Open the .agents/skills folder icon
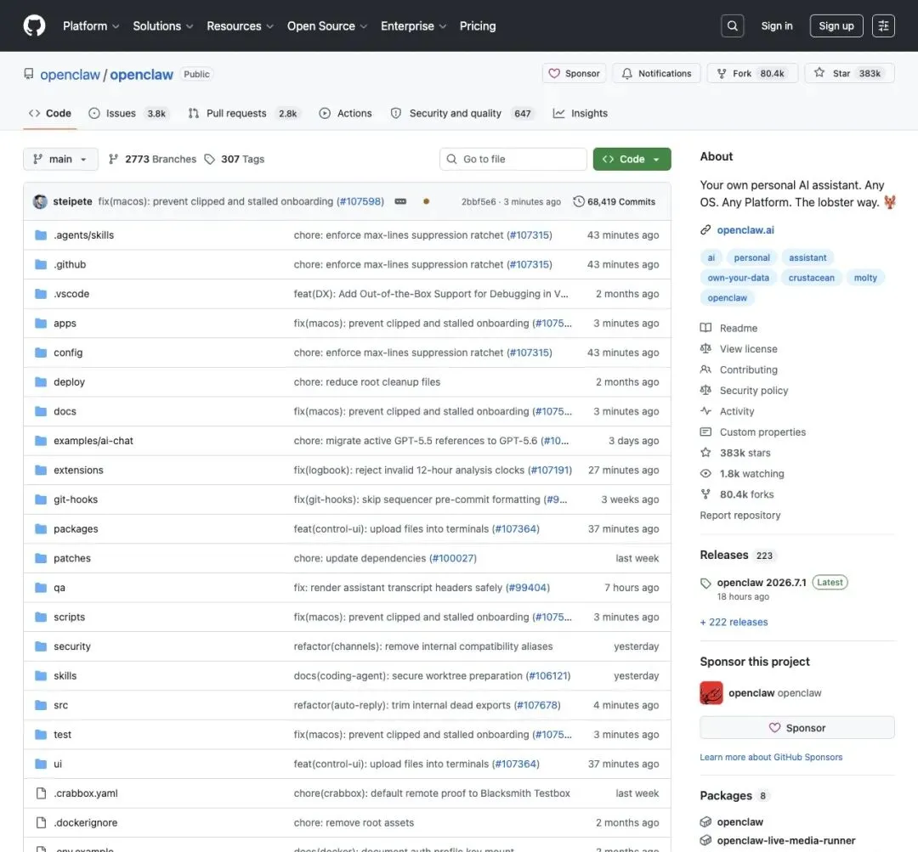918x852 pixels. pyautogui.click(x=41, y=235)
